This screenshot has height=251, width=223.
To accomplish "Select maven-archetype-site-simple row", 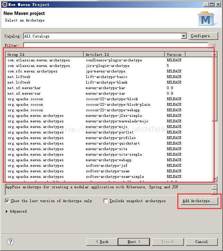I will click(x=109, y=155).
